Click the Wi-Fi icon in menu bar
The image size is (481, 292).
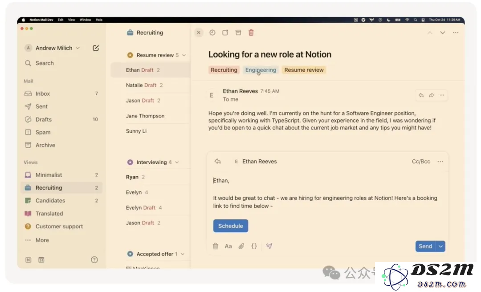click(x=407, y=20)
